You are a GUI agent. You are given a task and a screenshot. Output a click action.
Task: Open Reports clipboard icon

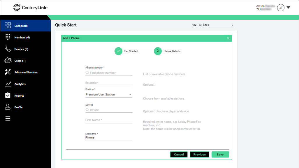point(8,96)
